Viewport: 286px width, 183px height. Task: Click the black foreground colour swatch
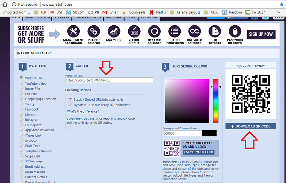pos(209,133)
